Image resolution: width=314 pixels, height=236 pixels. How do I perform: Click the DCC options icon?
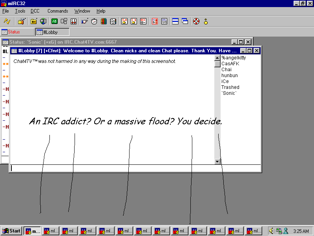point(143,21)
